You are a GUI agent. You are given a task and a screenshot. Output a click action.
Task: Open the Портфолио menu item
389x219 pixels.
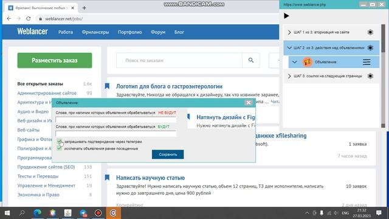tap(129, 32)
